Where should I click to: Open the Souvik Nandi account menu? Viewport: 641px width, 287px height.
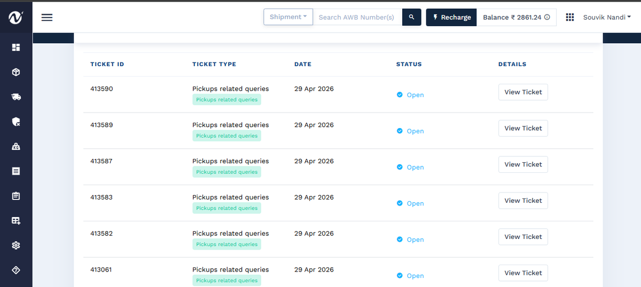pos(607,17)
